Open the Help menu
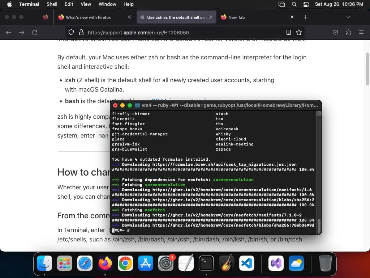 128,4
